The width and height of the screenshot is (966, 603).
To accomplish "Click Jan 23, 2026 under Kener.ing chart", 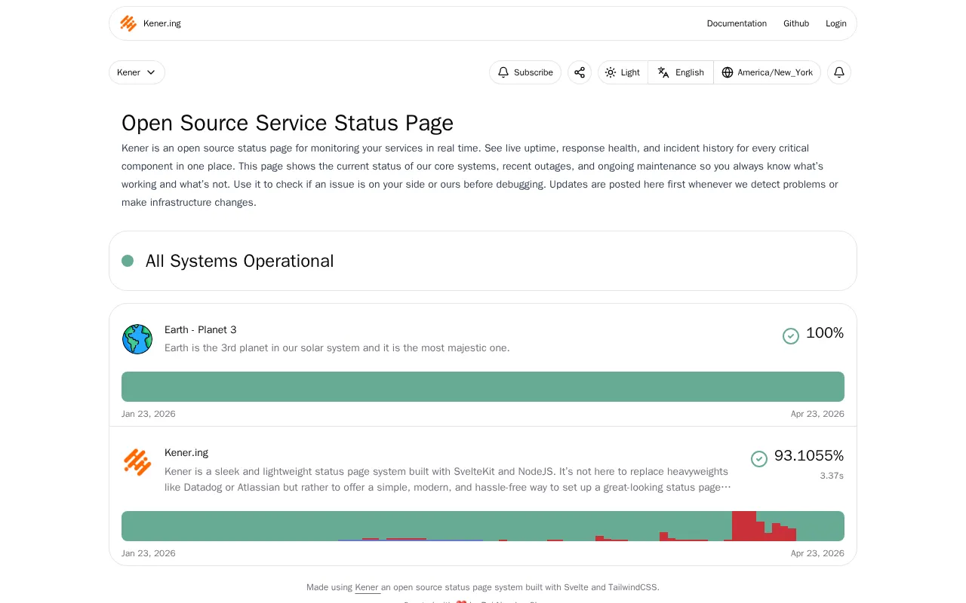I will 149,553.
